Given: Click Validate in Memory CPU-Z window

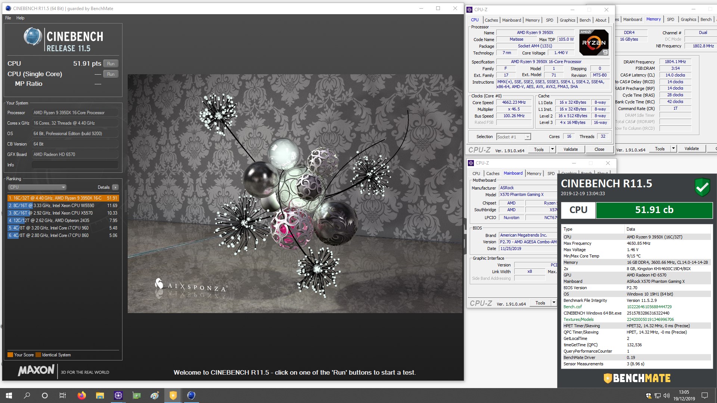Looking at the screenshot, I should tap(691, 149).
